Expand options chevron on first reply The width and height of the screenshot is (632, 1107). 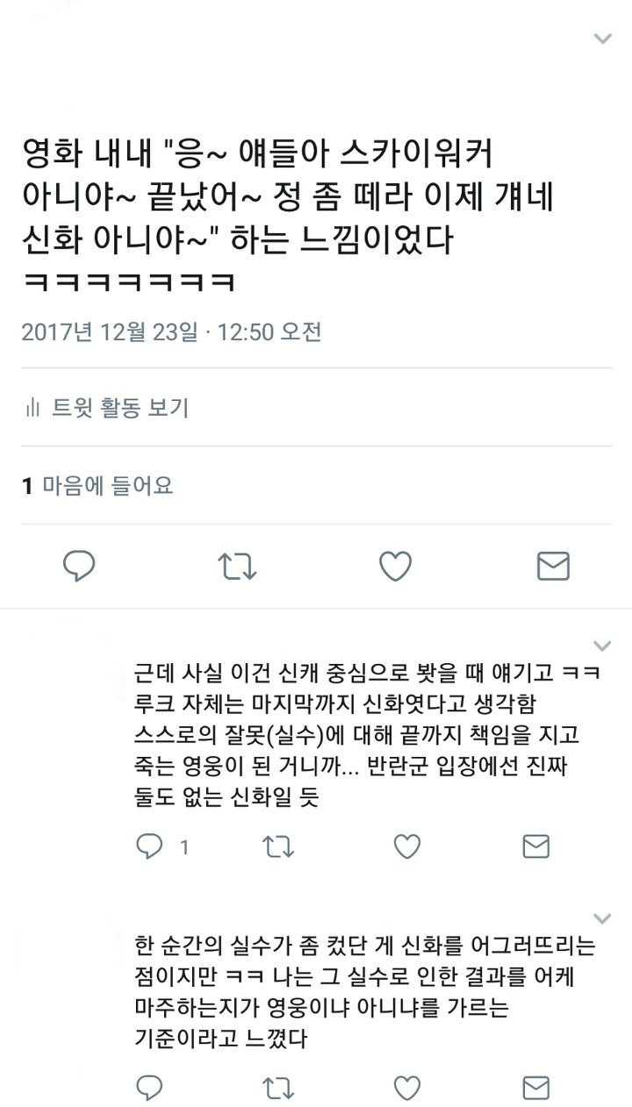pos(602,646)
